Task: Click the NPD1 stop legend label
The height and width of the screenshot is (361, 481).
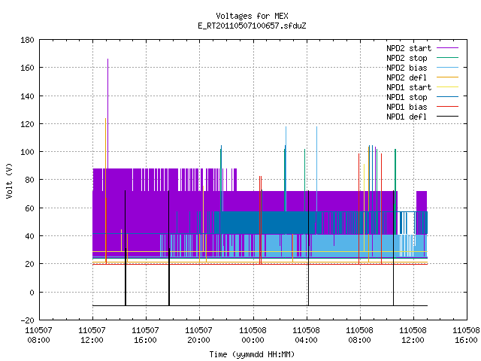Action: tap(407, 97)
